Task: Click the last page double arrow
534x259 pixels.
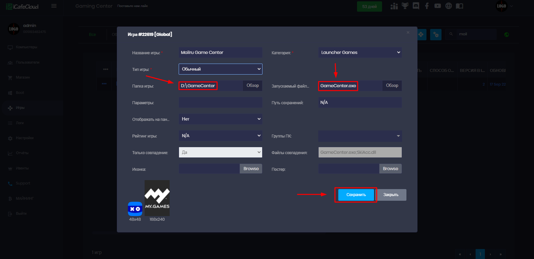Action: [x=500, y=254]
